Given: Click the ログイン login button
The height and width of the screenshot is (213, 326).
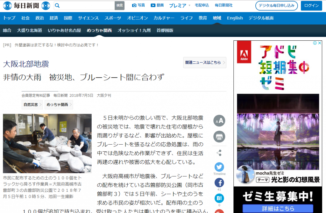Looking at the screenshot, I should [x=311, y=6].
